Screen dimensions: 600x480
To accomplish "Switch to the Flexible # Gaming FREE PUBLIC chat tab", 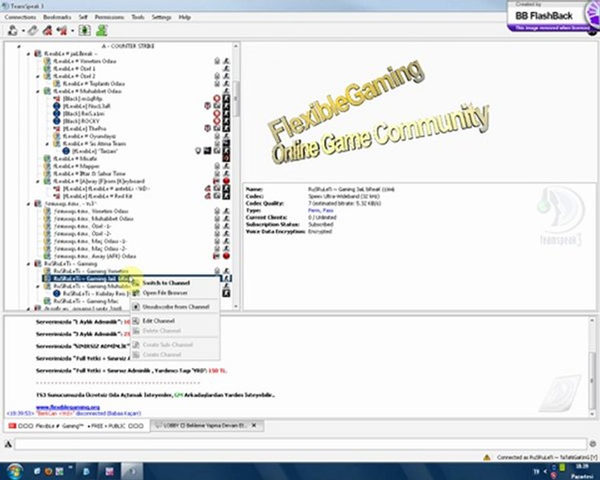I will click(76, 425).
